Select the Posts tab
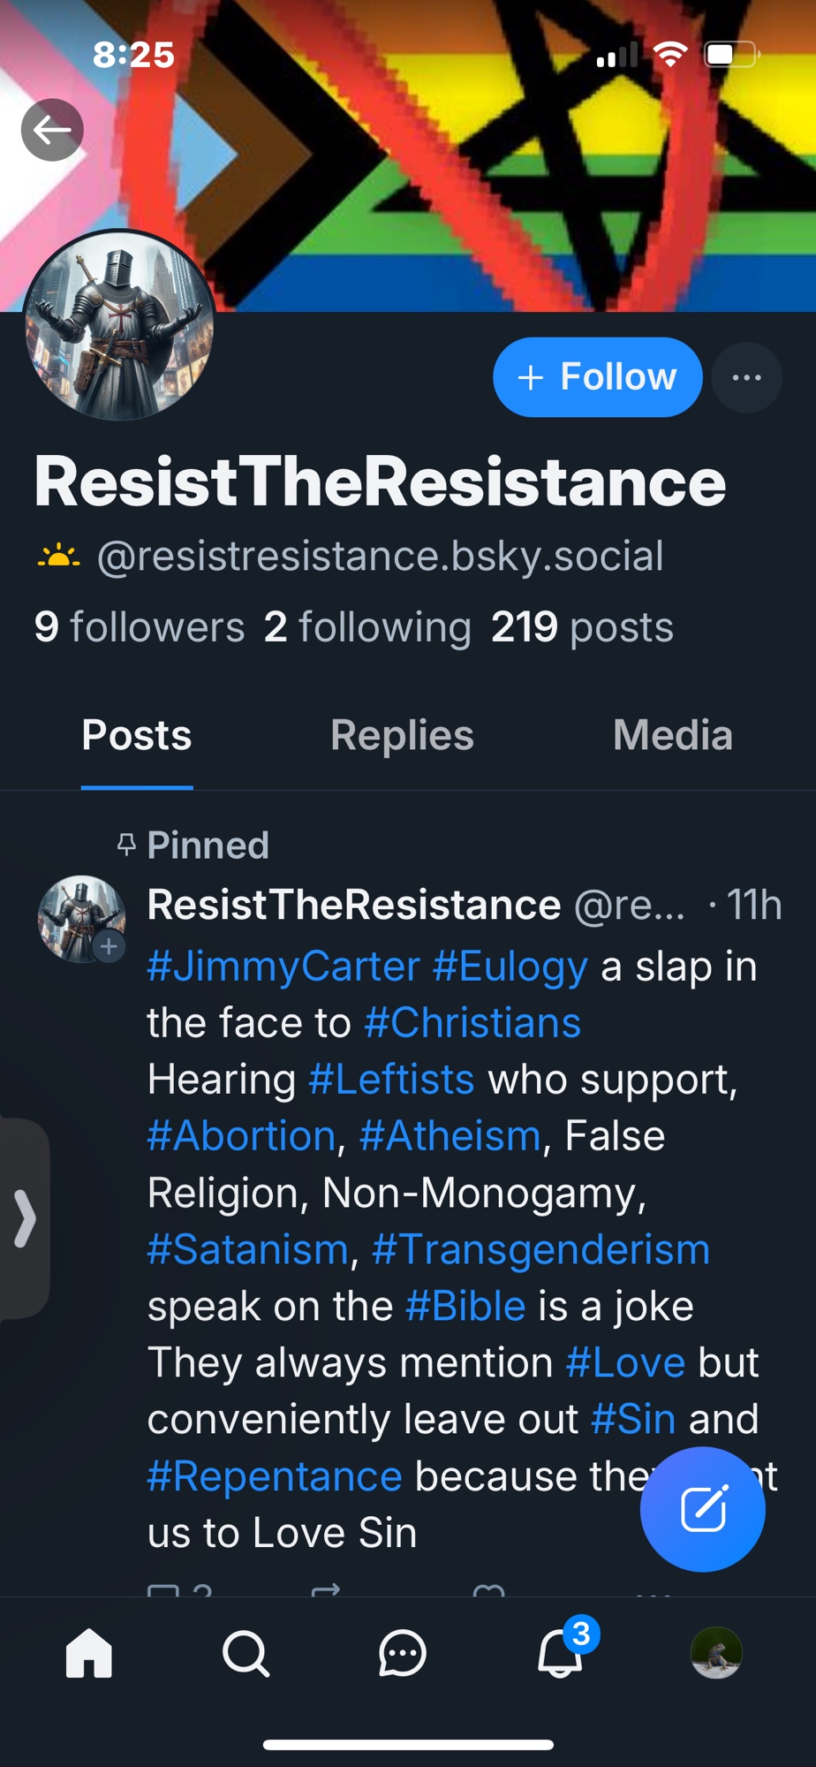This screenshot has height=1767, width=816. click(137, 735)
